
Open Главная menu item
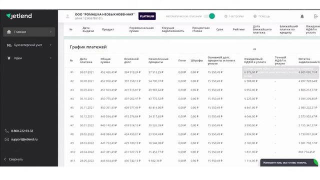(x=29, y=32)
